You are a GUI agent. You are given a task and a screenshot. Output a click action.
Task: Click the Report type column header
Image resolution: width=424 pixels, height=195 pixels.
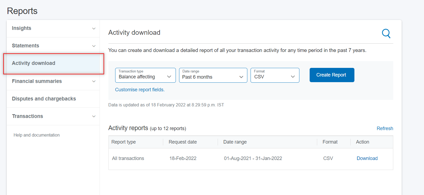point(124,142)
